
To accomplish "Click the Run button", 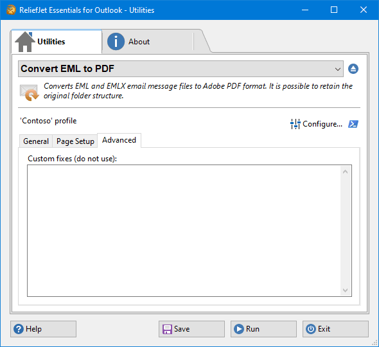I will tap(263, 329).
